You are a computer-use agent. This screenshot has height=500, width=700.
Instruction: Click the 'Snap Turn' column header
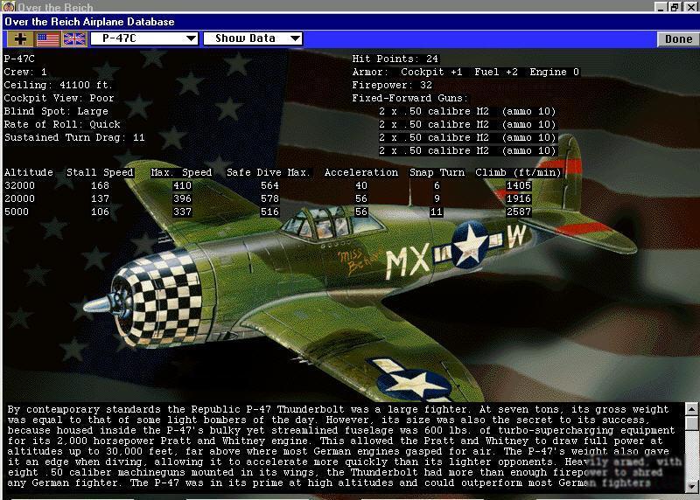click(x=437, y=172)
